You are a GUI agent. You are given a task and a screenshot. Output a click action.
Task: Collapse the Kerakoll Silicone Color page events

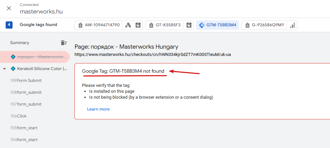4,69
